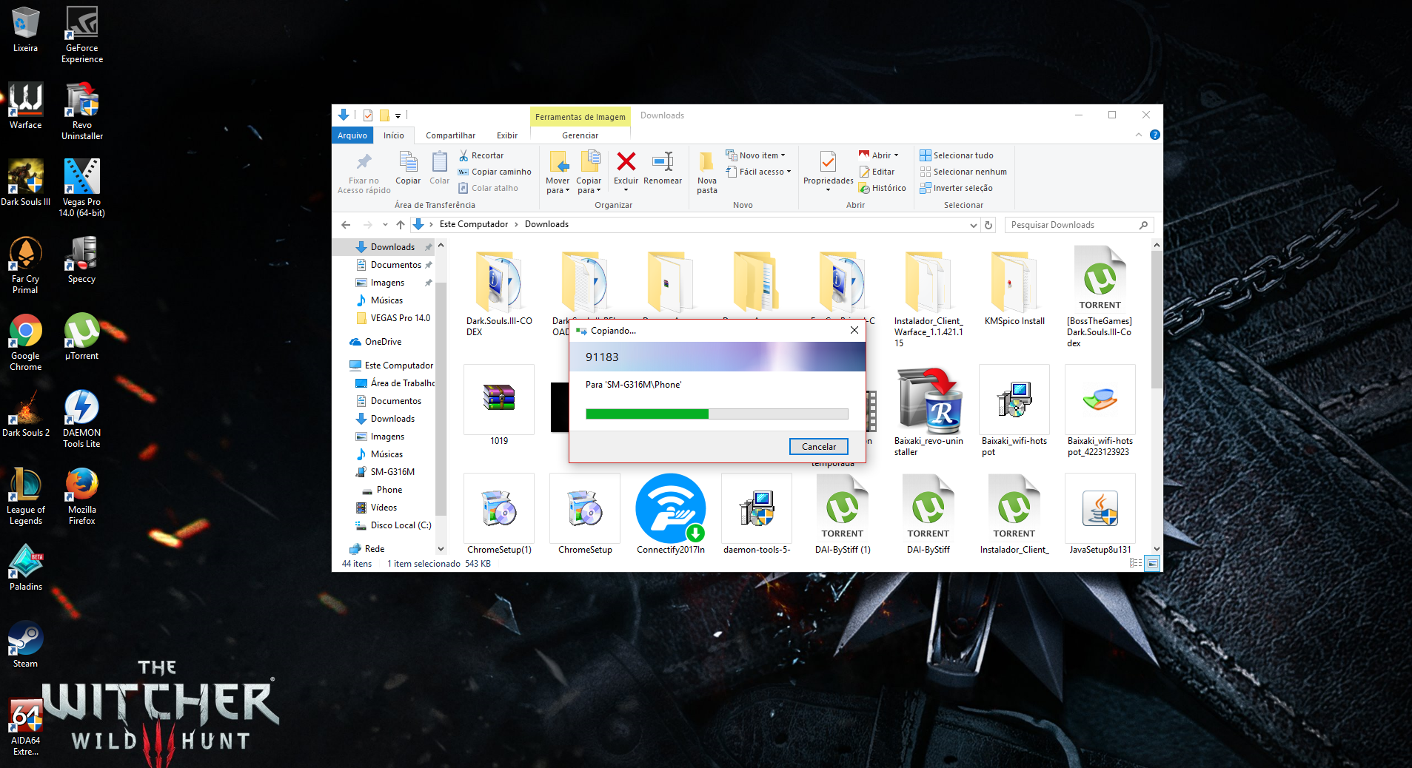Select the KMSpico Install folder

tap(1014, 289)
